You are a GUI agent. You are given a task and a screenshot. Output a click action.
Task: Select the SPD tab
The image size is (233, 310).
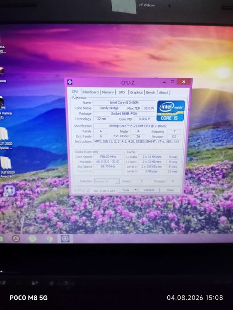(x=122, y=92)
